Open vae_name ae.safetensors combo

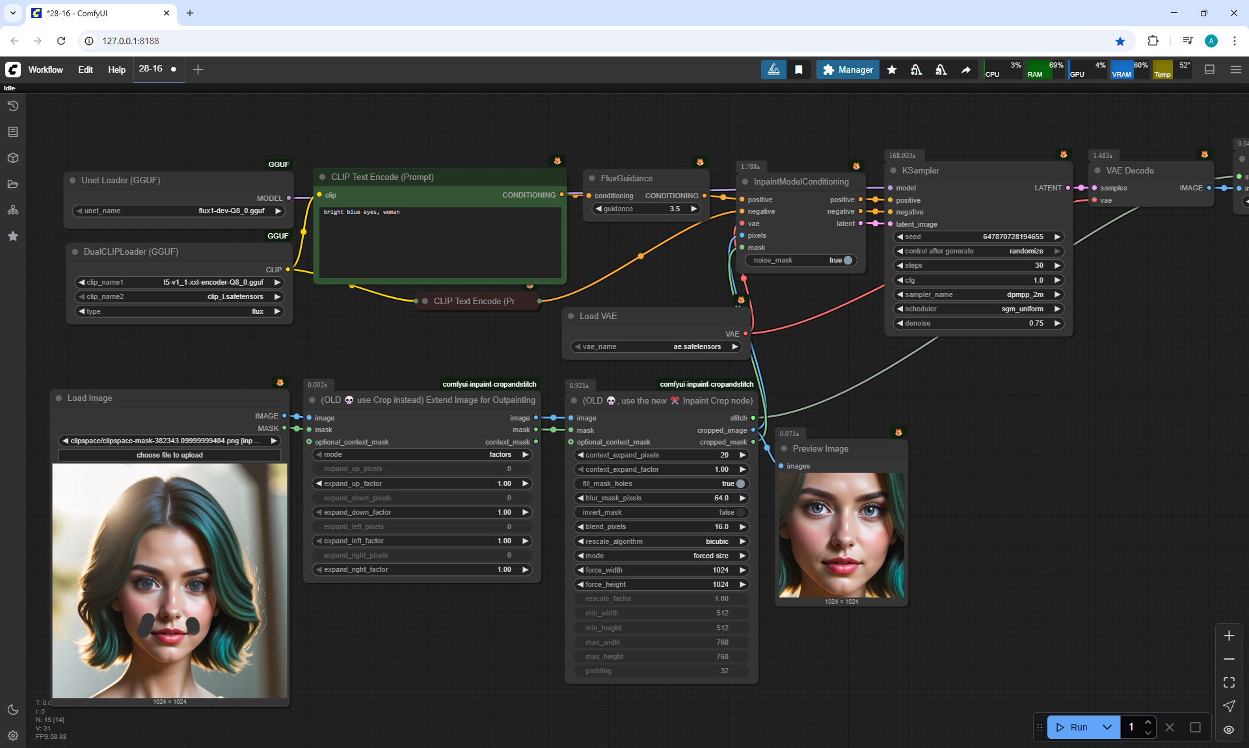656,346
